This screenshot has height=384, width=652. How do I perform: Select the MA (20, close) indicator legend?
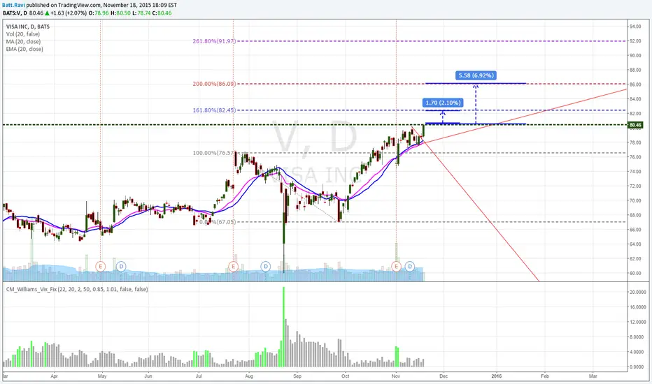(x=23, y=41)
